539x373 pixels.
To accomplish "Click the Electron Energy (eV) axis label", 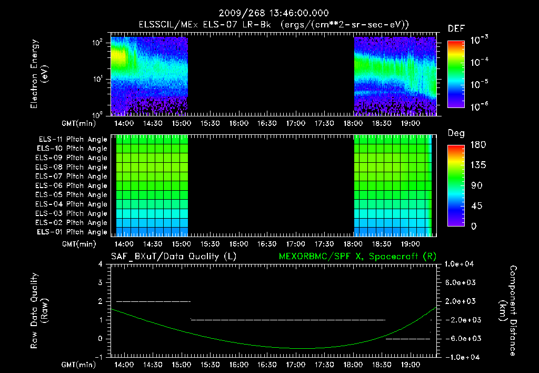I will (39, 74).
